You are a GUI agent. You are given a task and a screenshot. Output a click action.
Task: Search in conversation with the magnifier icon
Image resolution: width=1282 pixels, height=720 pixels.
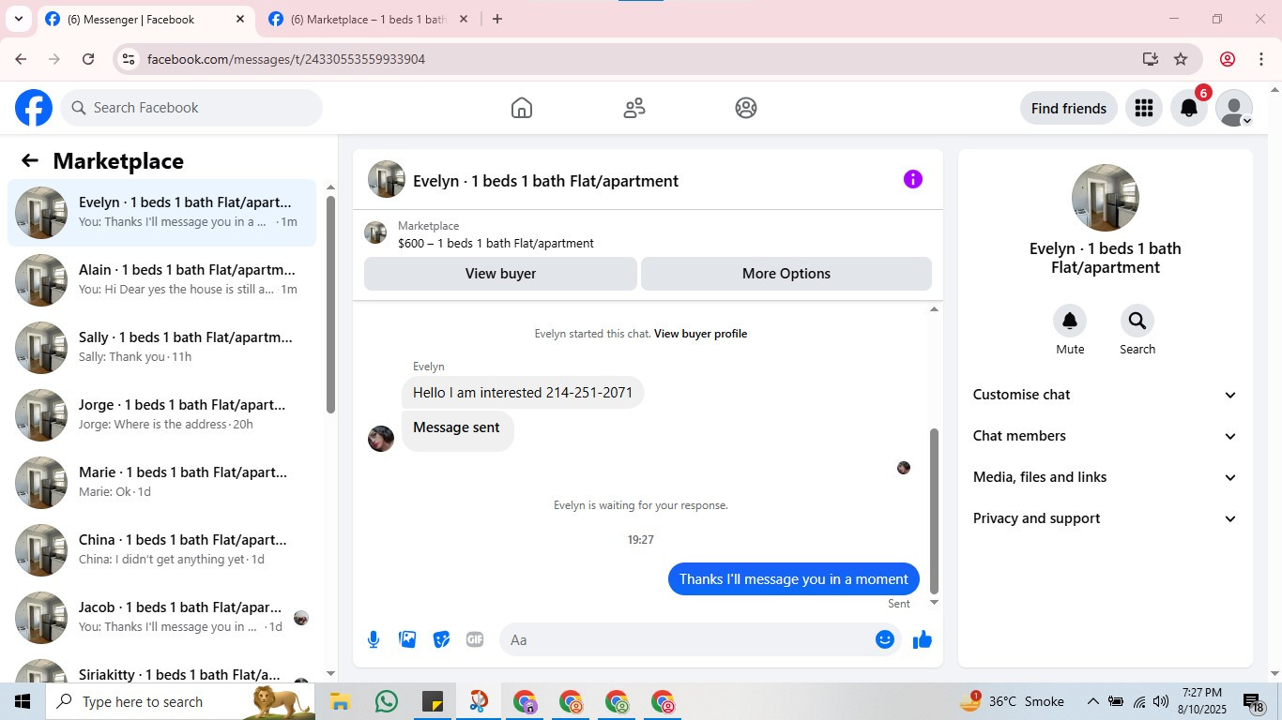[x=1137, y=321]
